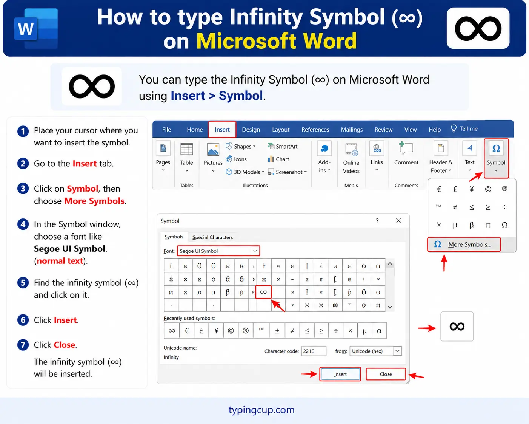Pick the not-equal sign in Symbol dropdown gallery

point(455,207)
